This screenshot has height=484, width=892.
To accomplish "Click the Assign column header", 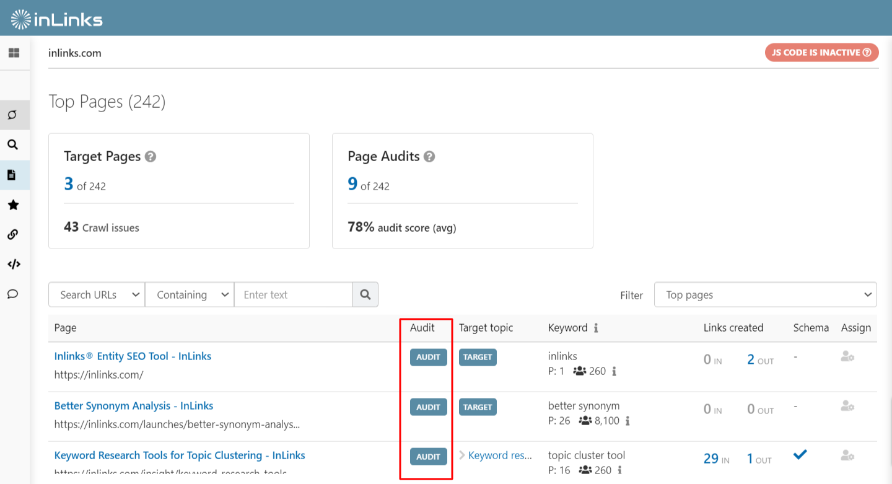I will [856, 328].
